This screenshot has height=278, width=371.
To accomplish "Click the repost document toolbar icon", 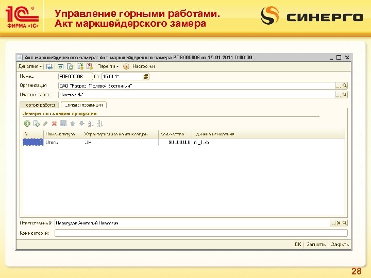I will click(x=60, y=66).
